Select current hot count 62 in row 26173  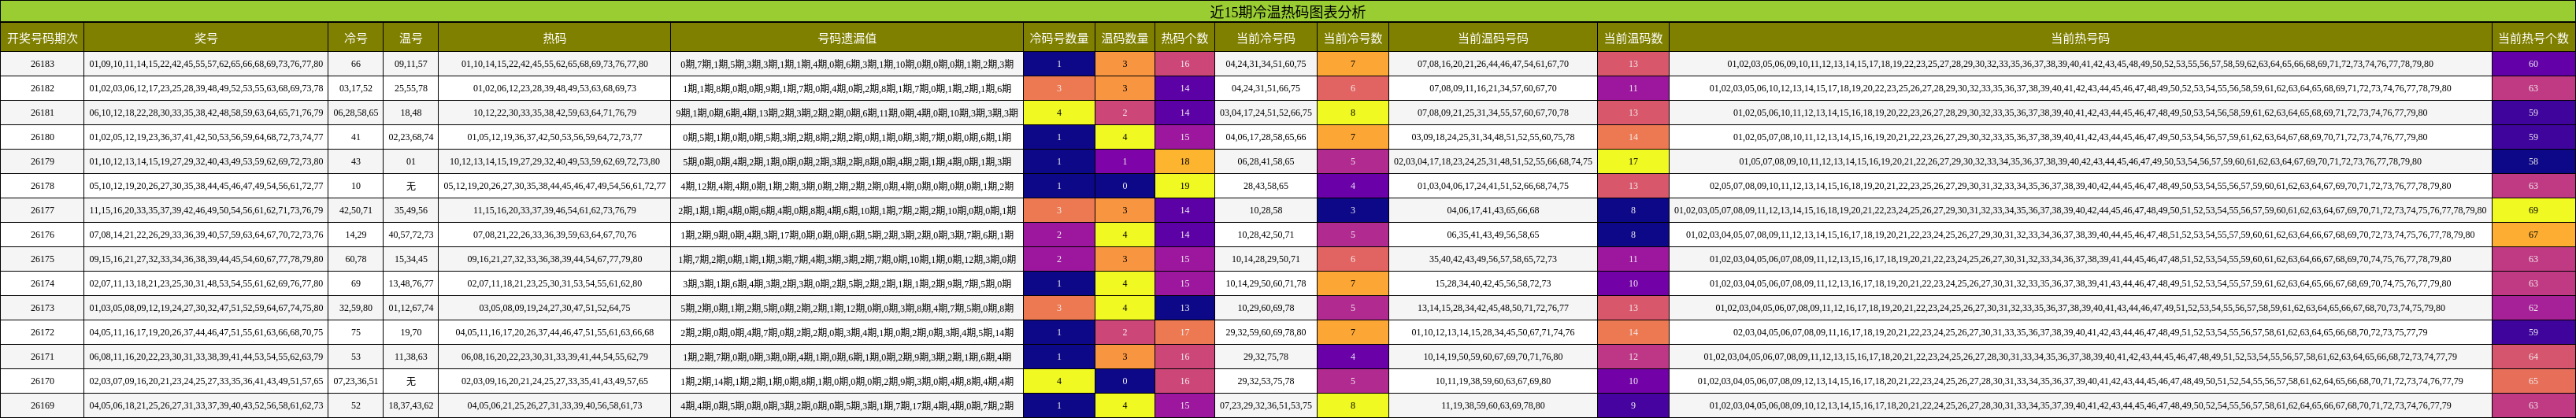(x=2533, y=308)
